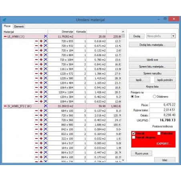The height and width of the screenshot is (181, 181).
Task: Select the Odabrano radio option
Action: point(155,97)
